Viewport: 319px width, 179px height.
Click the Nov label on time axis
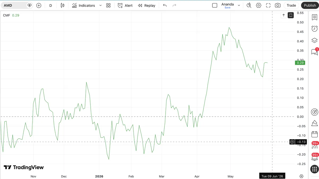point(33,176)
